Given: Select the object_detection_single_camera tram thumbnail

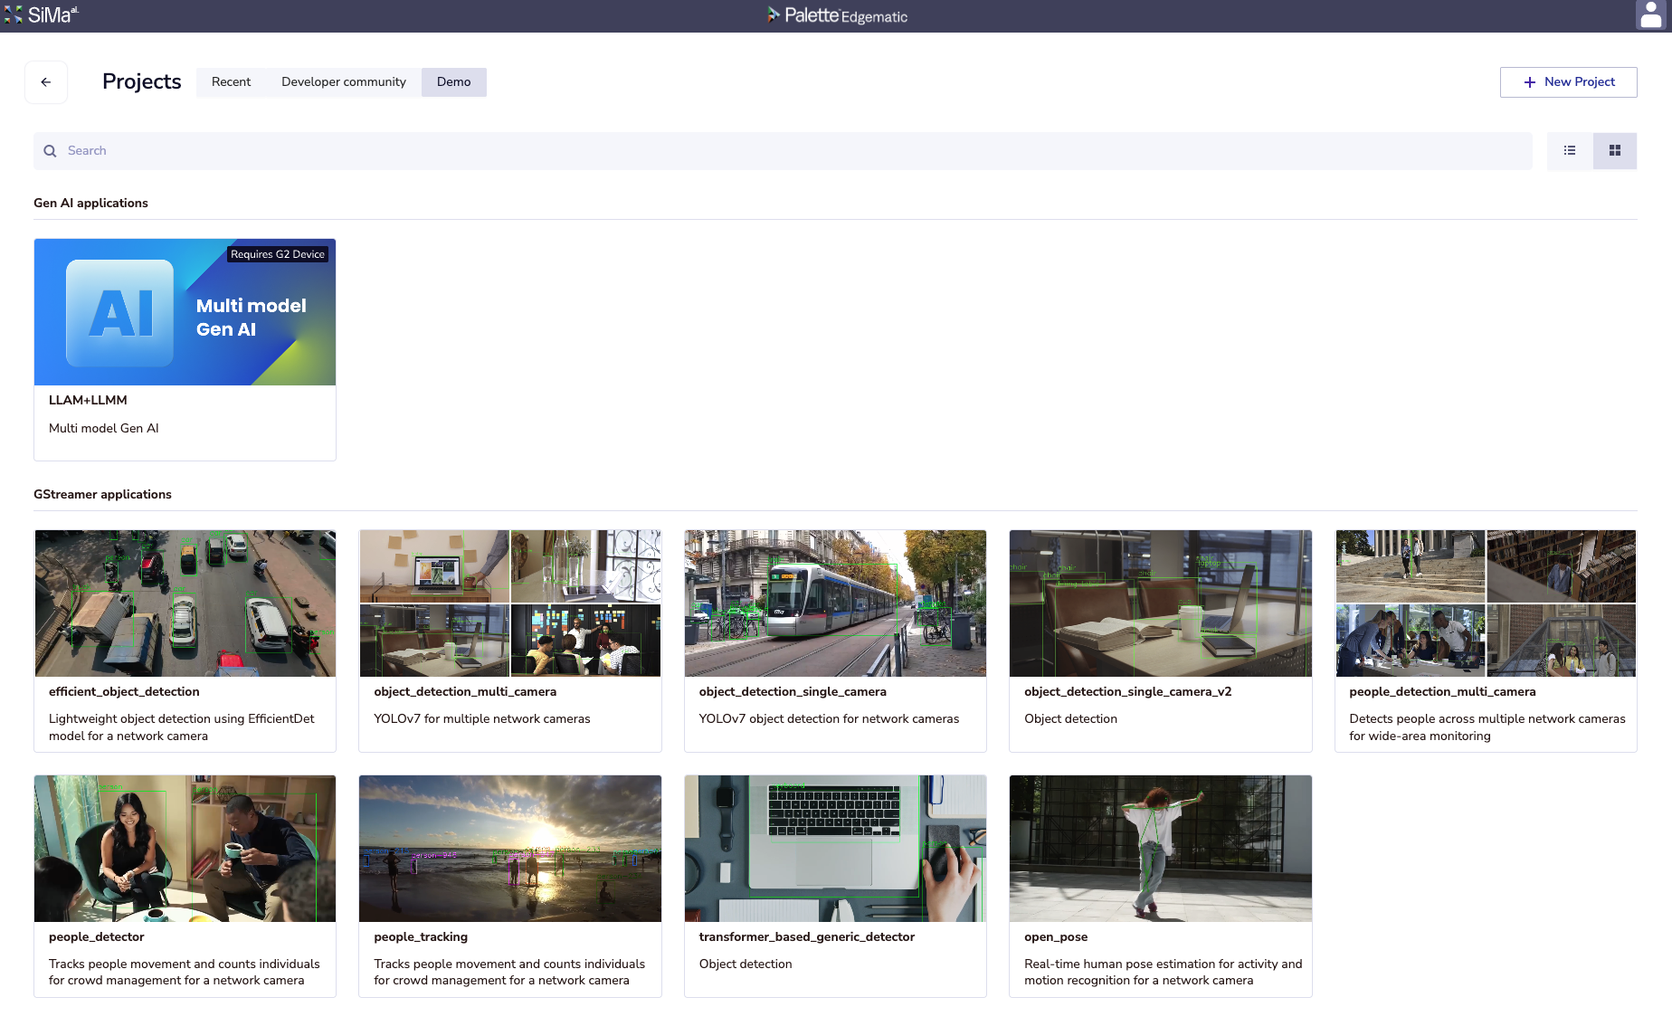Looking at the screenshot, I should pyautogui.click(x=835, y=603).
